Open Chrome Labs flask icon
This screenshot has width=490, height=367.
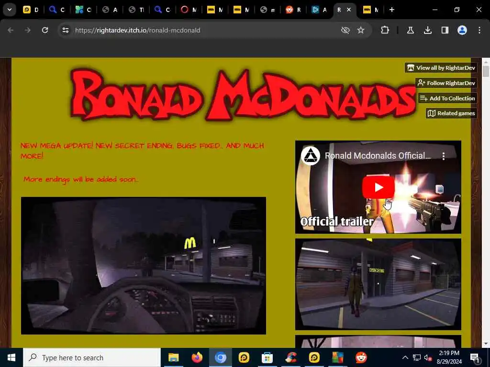coord(410,30)
